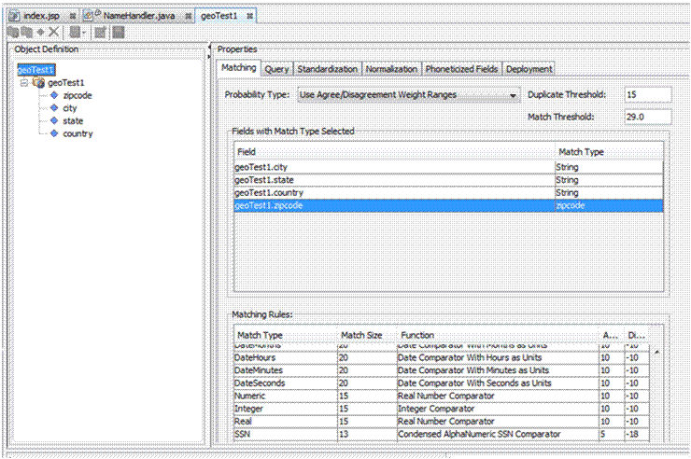Click the leftmost toolbar icon

(13, 32)
